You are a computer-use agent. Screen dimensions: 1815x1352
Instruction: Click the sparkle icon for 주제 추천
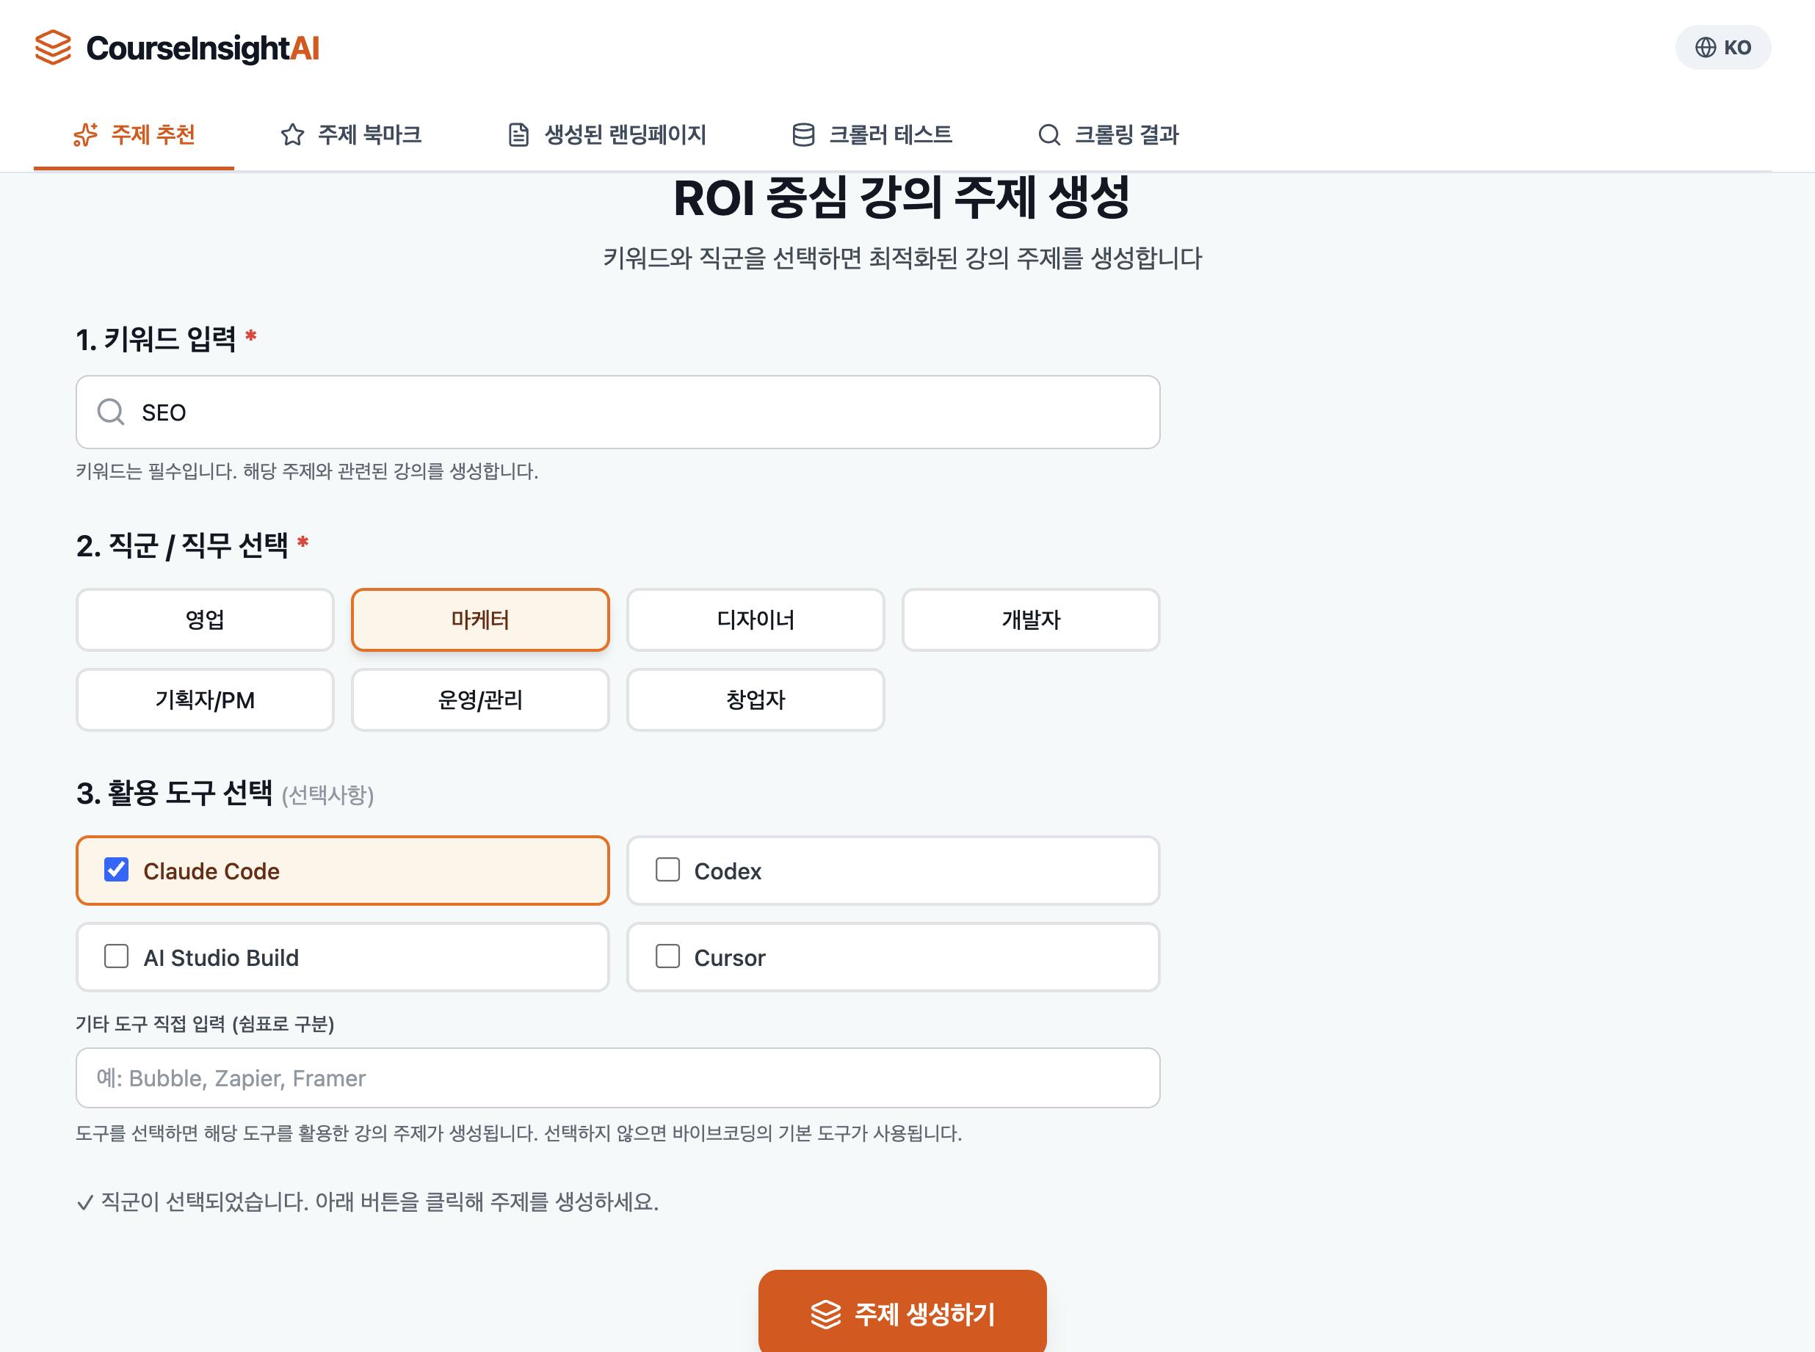(86, 134)
